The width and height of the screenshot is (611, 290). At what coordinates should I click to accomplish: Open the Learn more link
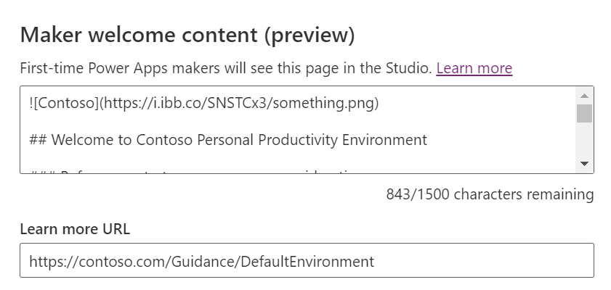tap(474, 68)
